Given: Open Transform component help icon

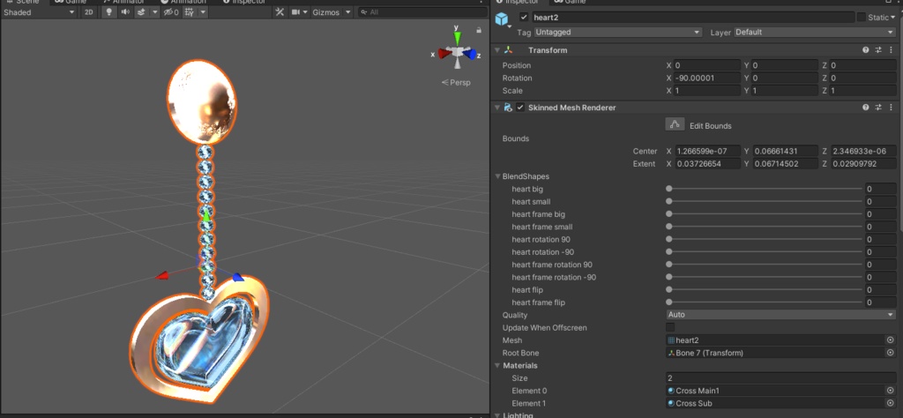Looking at the screenshot, I should tap(865, 50).
